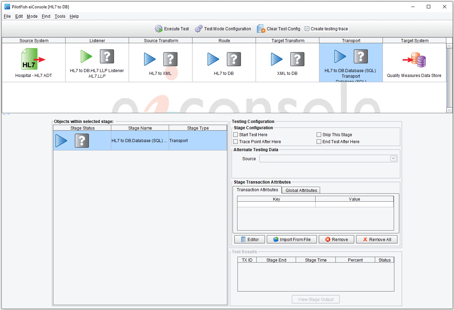Click the PilotFish app icon in title bar

click(7, 7)
